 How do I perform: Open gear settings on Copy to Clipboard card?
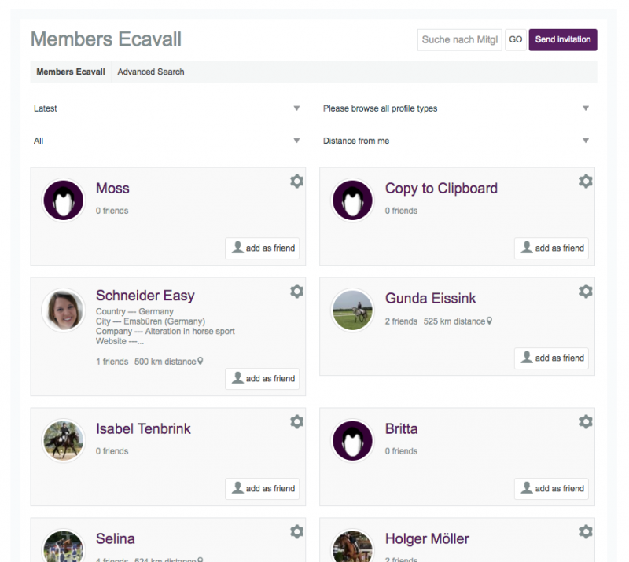(586, 182)
